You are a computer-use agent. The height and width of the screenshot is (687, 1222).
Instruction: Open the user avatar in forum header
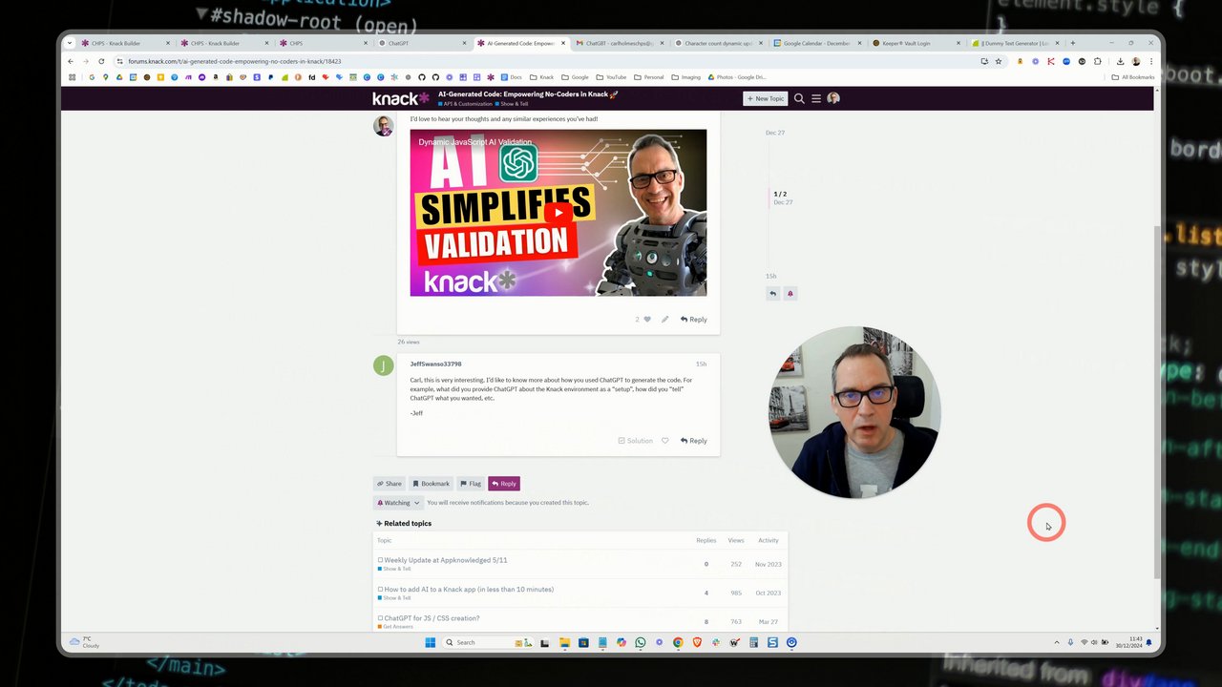[833, 98]
